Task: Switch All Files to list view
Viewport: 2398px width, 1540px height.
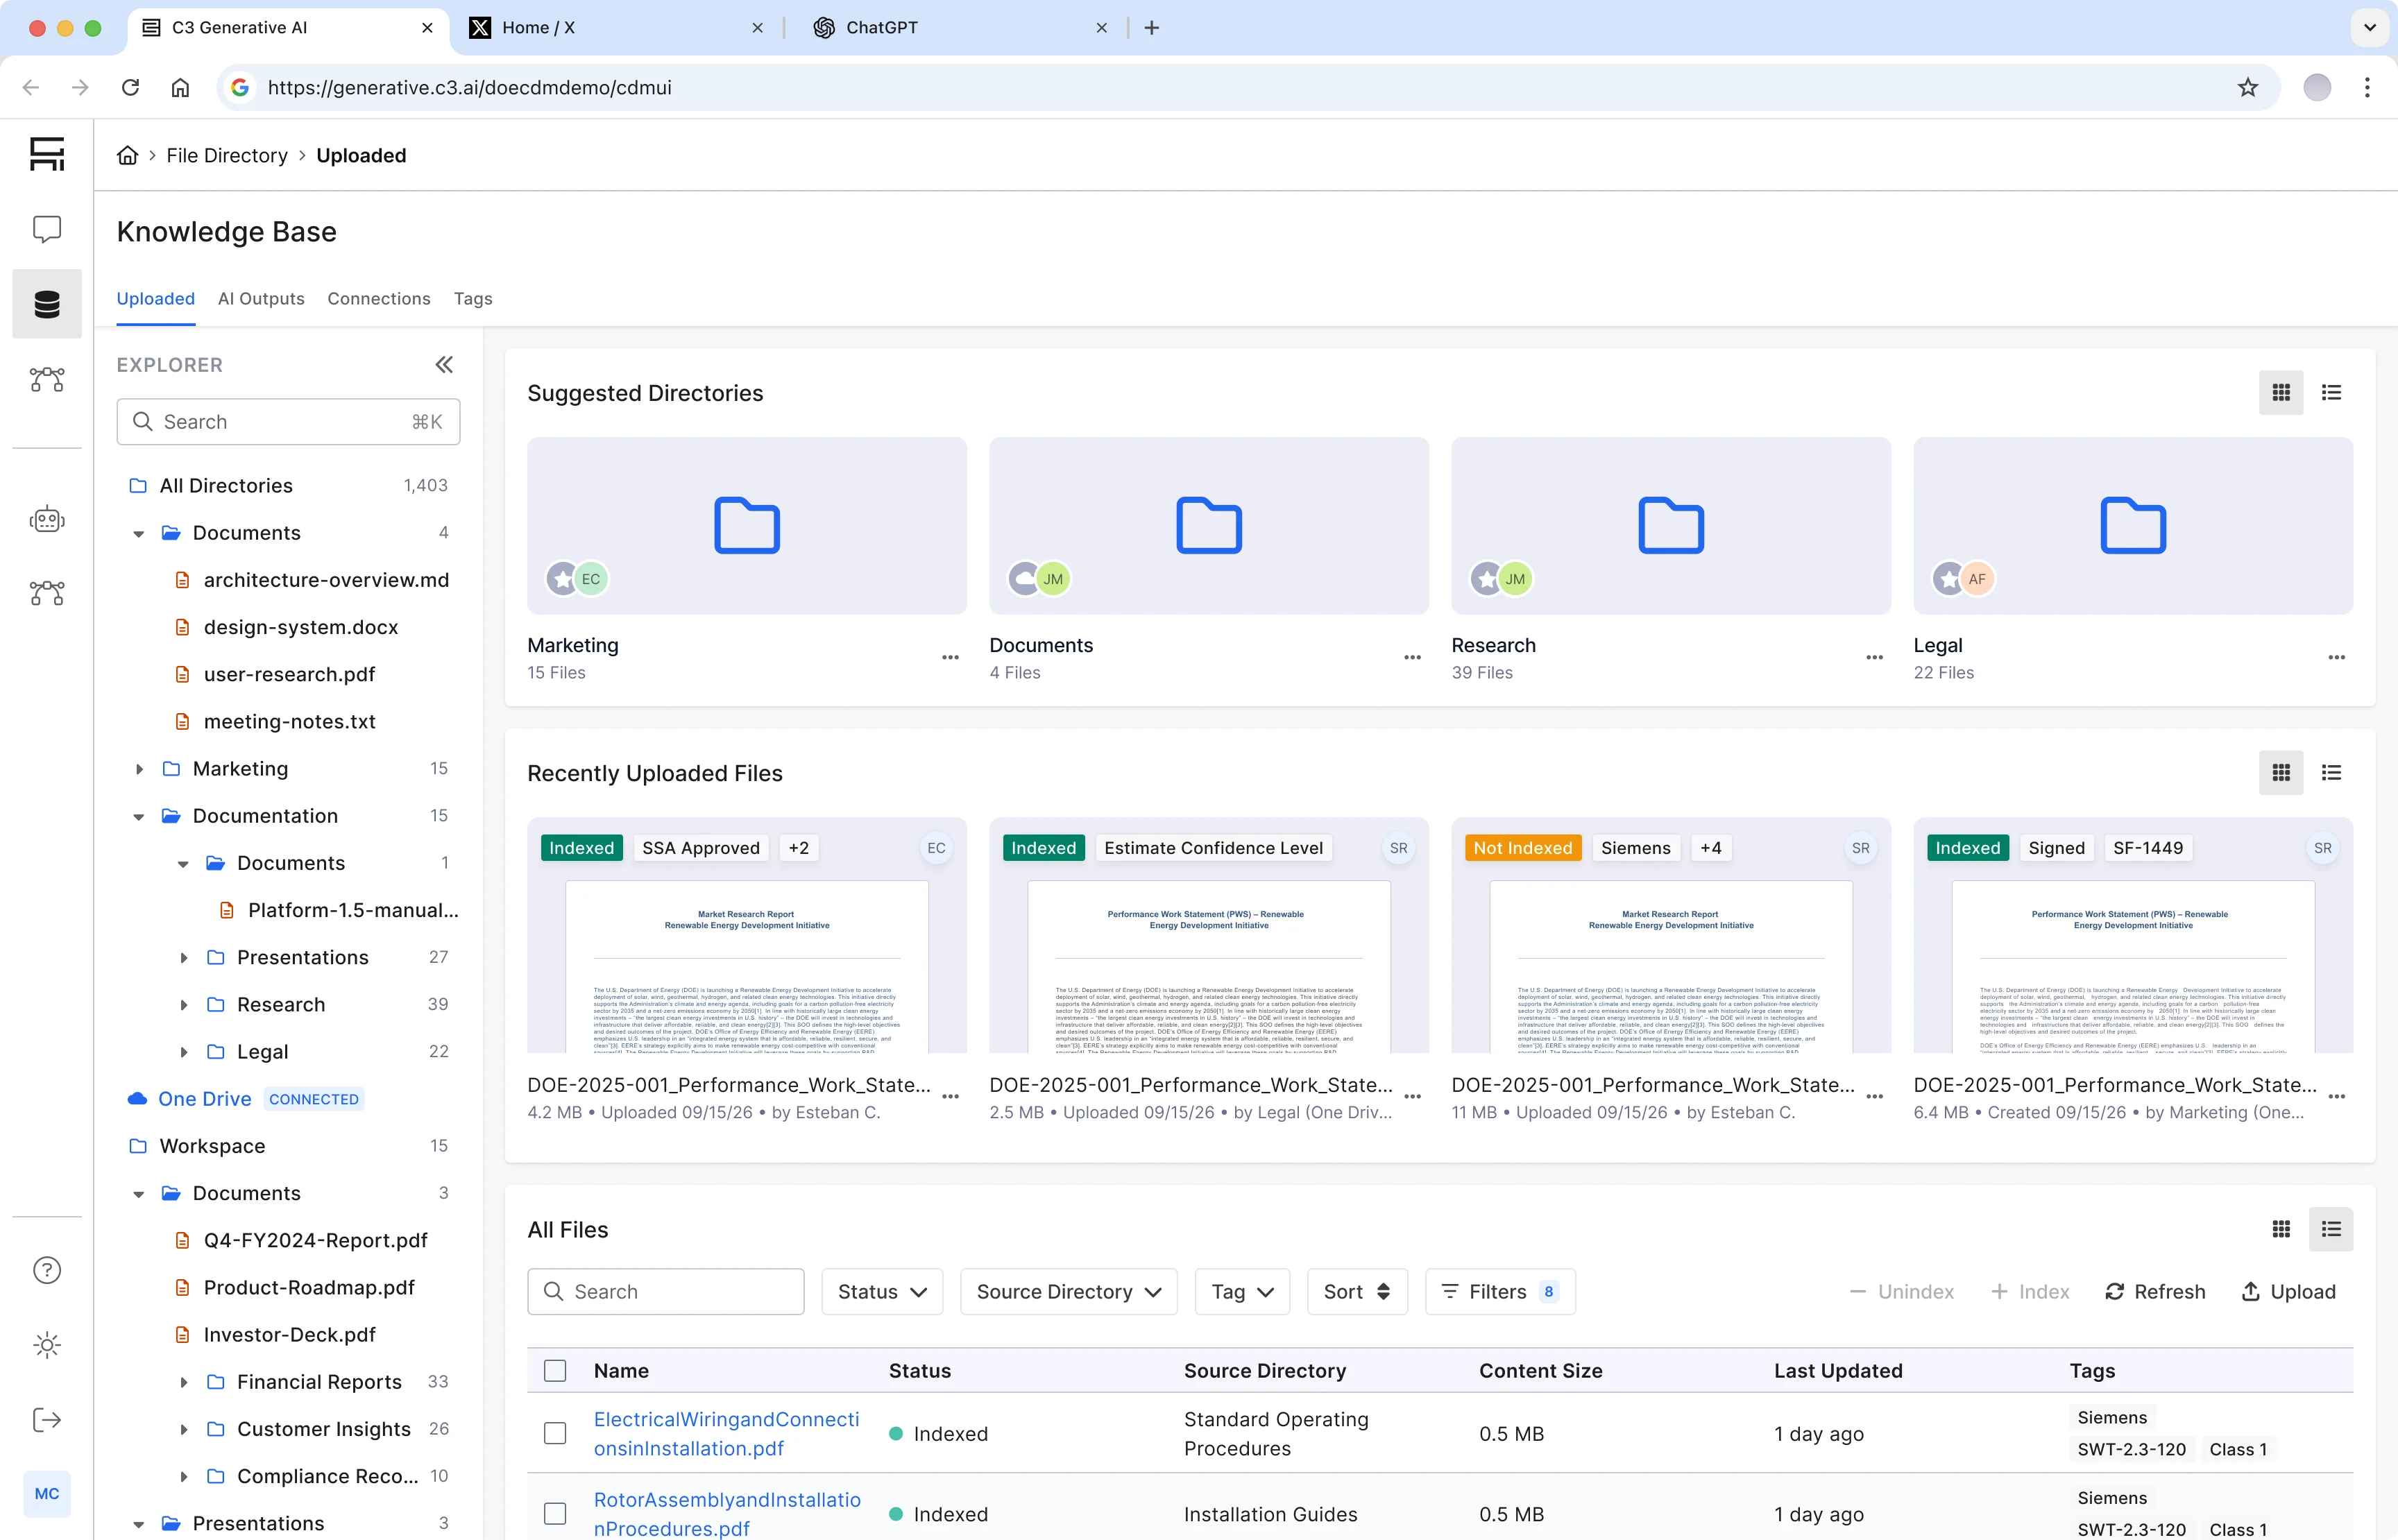Action: (x=2331, y=1229)
